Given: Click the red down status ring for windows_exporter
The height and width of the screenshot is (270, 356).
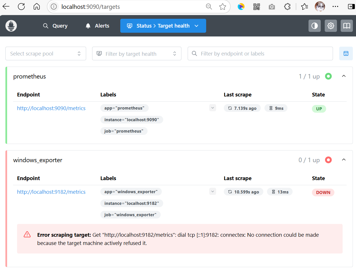Looking at the screenshot, I should pyautogui.click(x=328, y=160).
